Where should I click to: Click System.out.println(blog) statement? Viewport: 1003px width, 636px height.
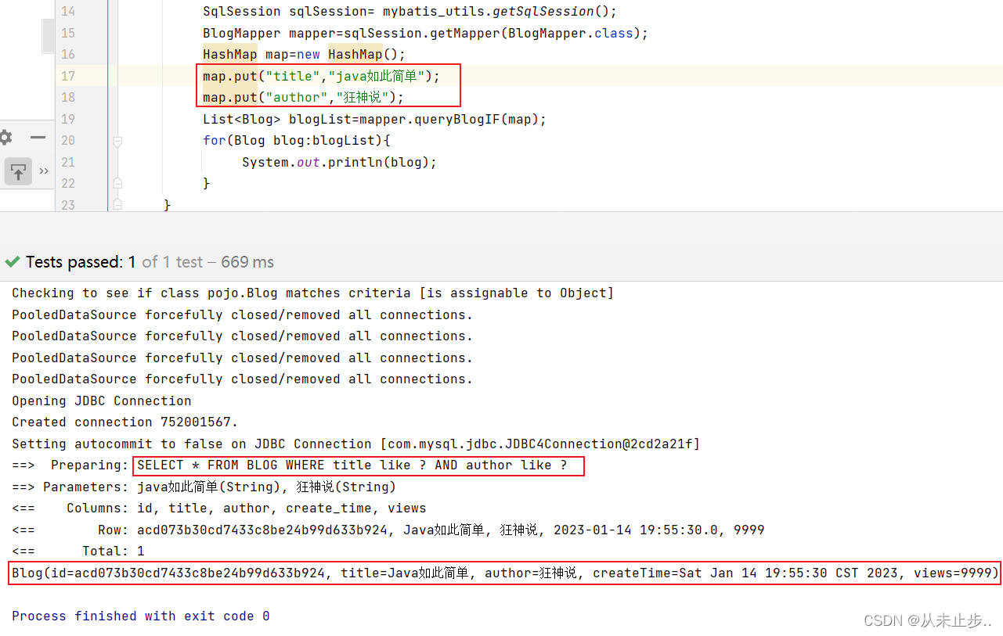(339, 162)
